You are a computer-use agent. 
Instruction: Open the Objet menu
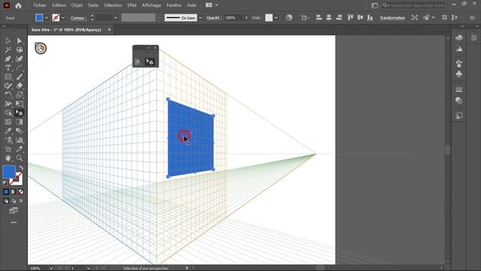tap(77, 5)
